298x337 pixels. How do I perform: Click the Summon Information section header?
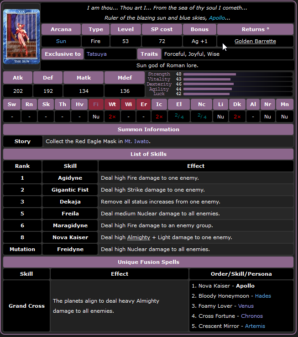click(x=148, y=129)
